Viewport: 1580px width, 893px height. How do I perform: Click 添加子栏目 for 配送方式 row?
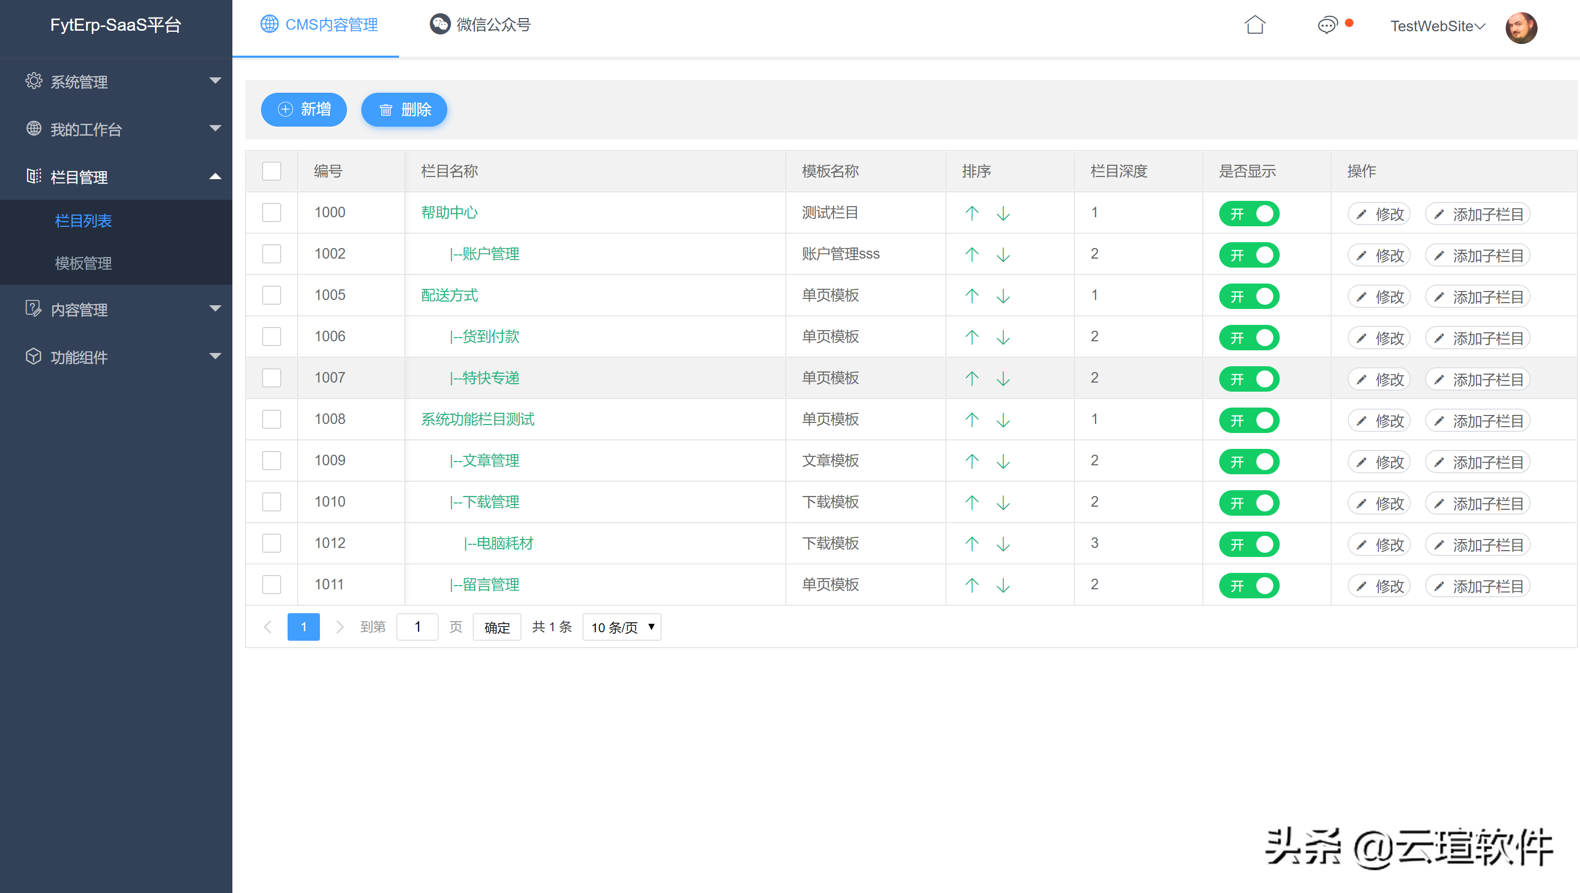tap(1477, 297)
